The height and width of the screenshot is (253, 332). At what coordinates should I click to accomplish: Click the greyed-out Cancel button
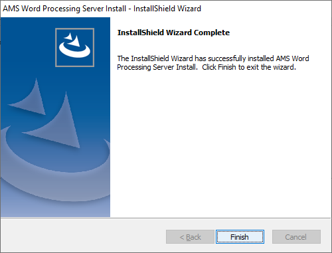(x=296, y=237)
